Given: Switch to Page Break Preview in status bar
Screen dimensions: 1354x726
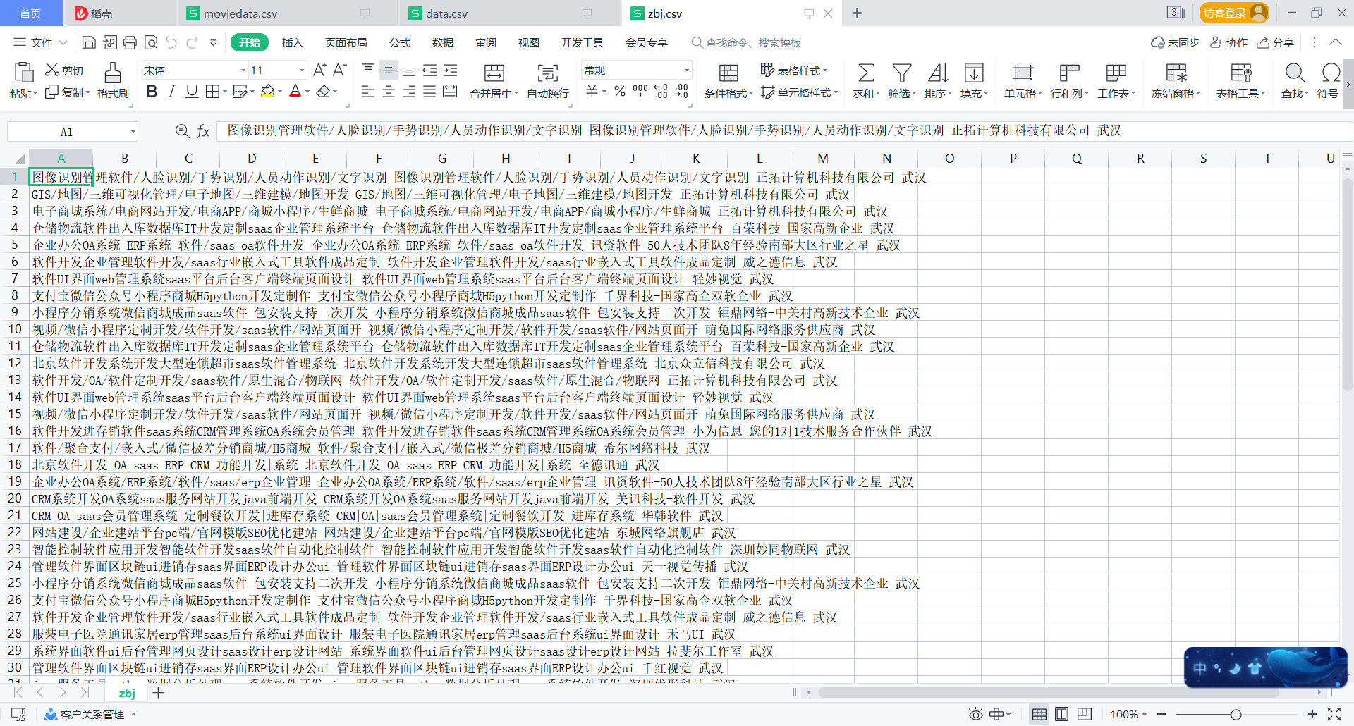Looking at the screenshot, I should [1084, 714].
